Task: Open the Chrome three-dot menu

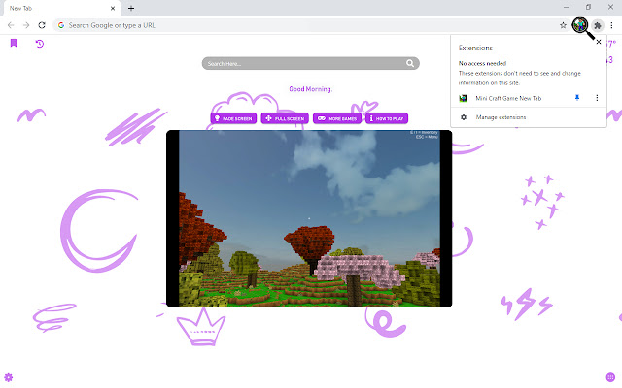Action: point(611,25)
